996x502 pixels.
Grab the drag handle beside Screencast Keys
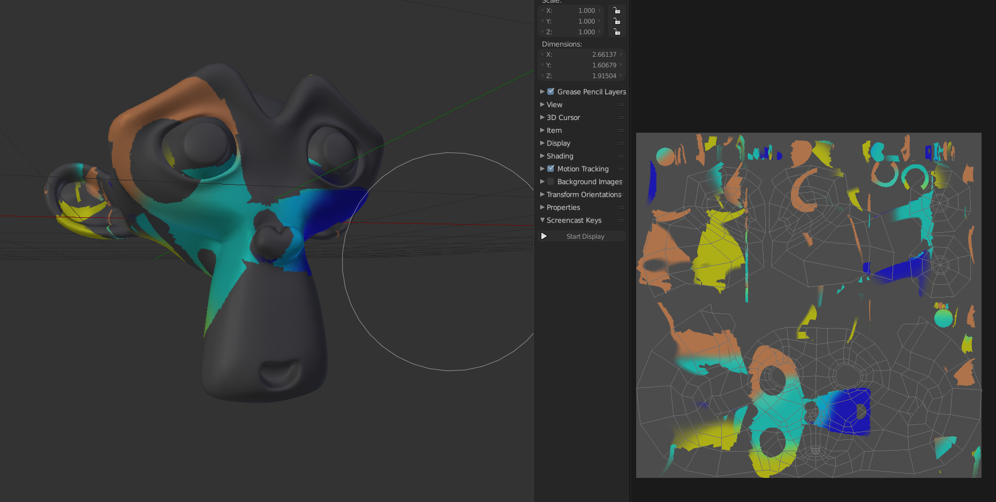click(621, 220)
